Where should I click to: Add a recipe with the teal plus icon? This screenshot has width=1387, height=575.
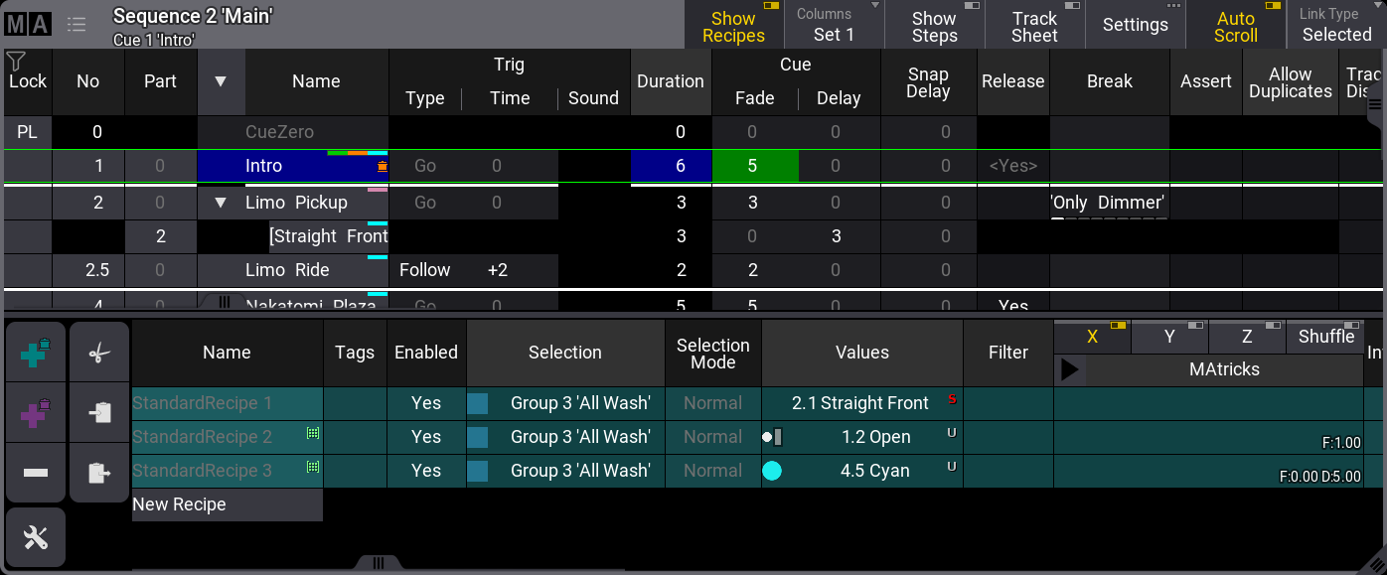click(36, 353)
